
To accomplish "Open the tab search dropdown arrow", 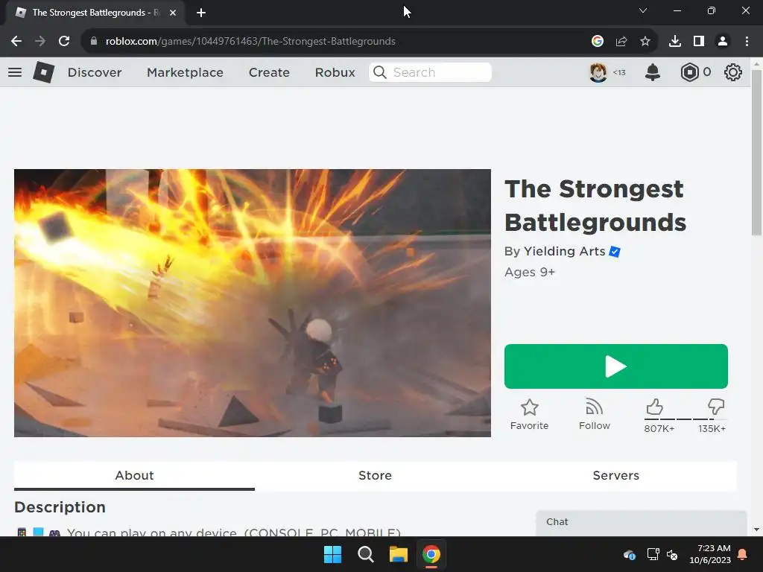I will click(x=643, y=10).
